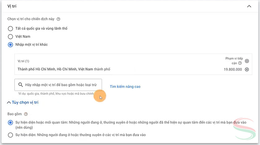Click the Vị trí section title
The height and width of the screenshot is (145, 260).
12,6
